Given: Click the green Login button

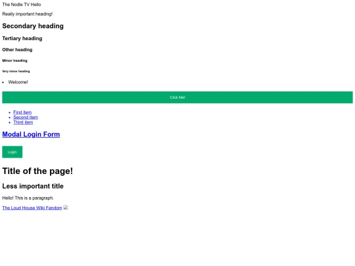Looking at the screenshot, I should tap(12, 152).
